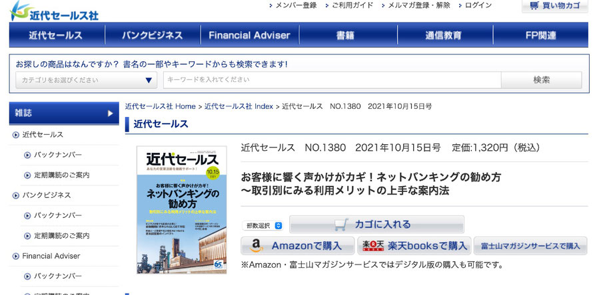This screenshot has height=295, width=613.
Task: Open the カテゴリをお選びください dropdown
Action: (x=87, y=80)
